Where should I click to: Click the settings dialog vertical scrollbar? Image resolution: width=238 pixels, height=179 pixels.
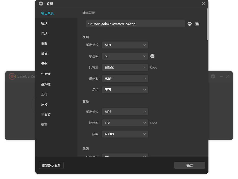coord(207,24)
